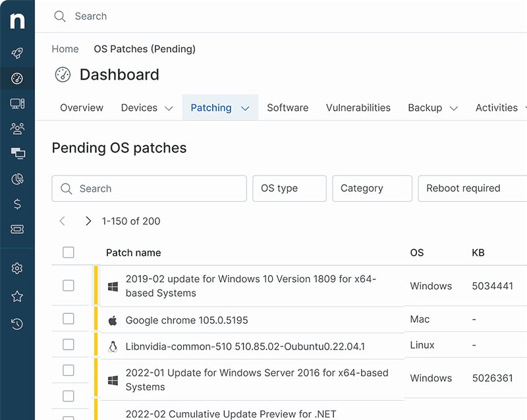Open the OS type filter dropdown

point(289,189)
